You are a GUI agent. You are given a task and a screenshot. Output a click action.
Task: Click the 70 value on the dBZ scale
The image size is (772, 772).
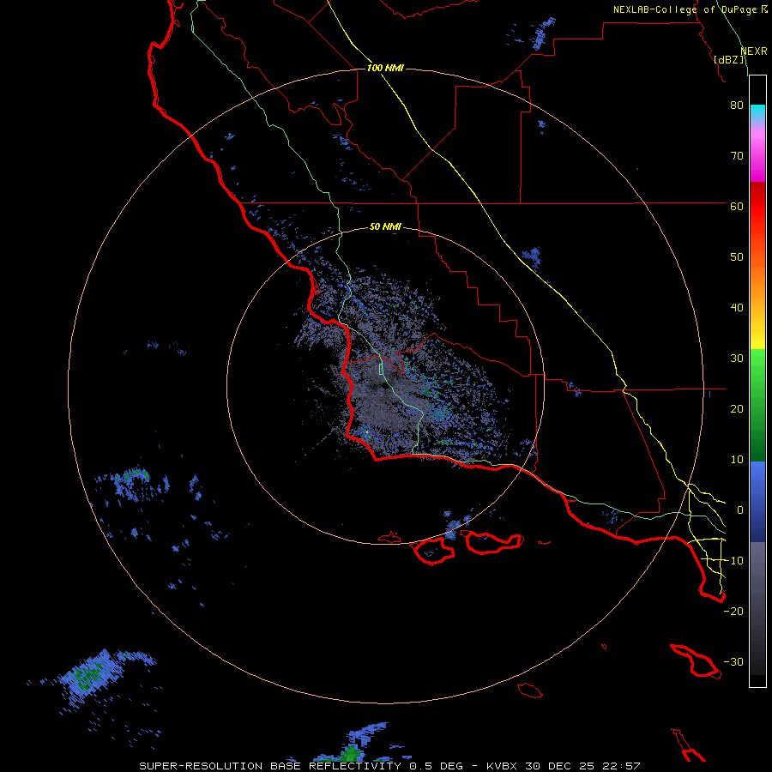pos(737,155)
